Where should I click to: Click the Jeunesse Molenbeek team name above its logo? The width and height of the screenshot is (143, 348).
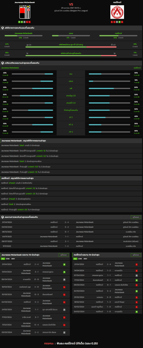point(24,2)
